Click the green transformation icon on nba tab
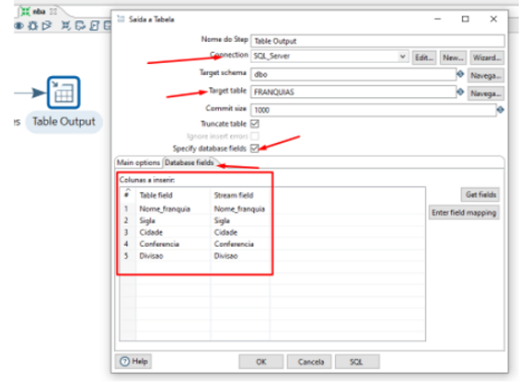The width and height of the screenshot is (528, 382). [25, 12]
